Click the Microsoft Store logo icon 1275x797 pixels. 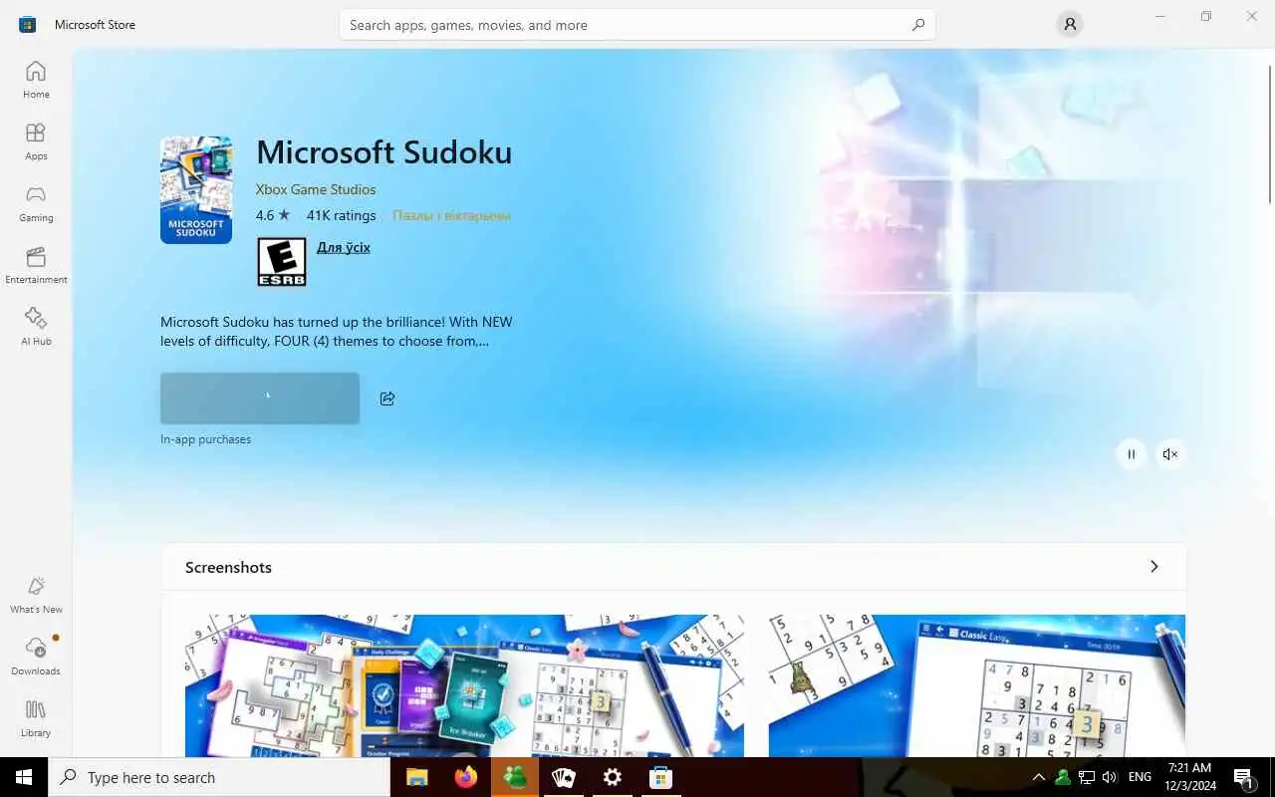point(28,24)
